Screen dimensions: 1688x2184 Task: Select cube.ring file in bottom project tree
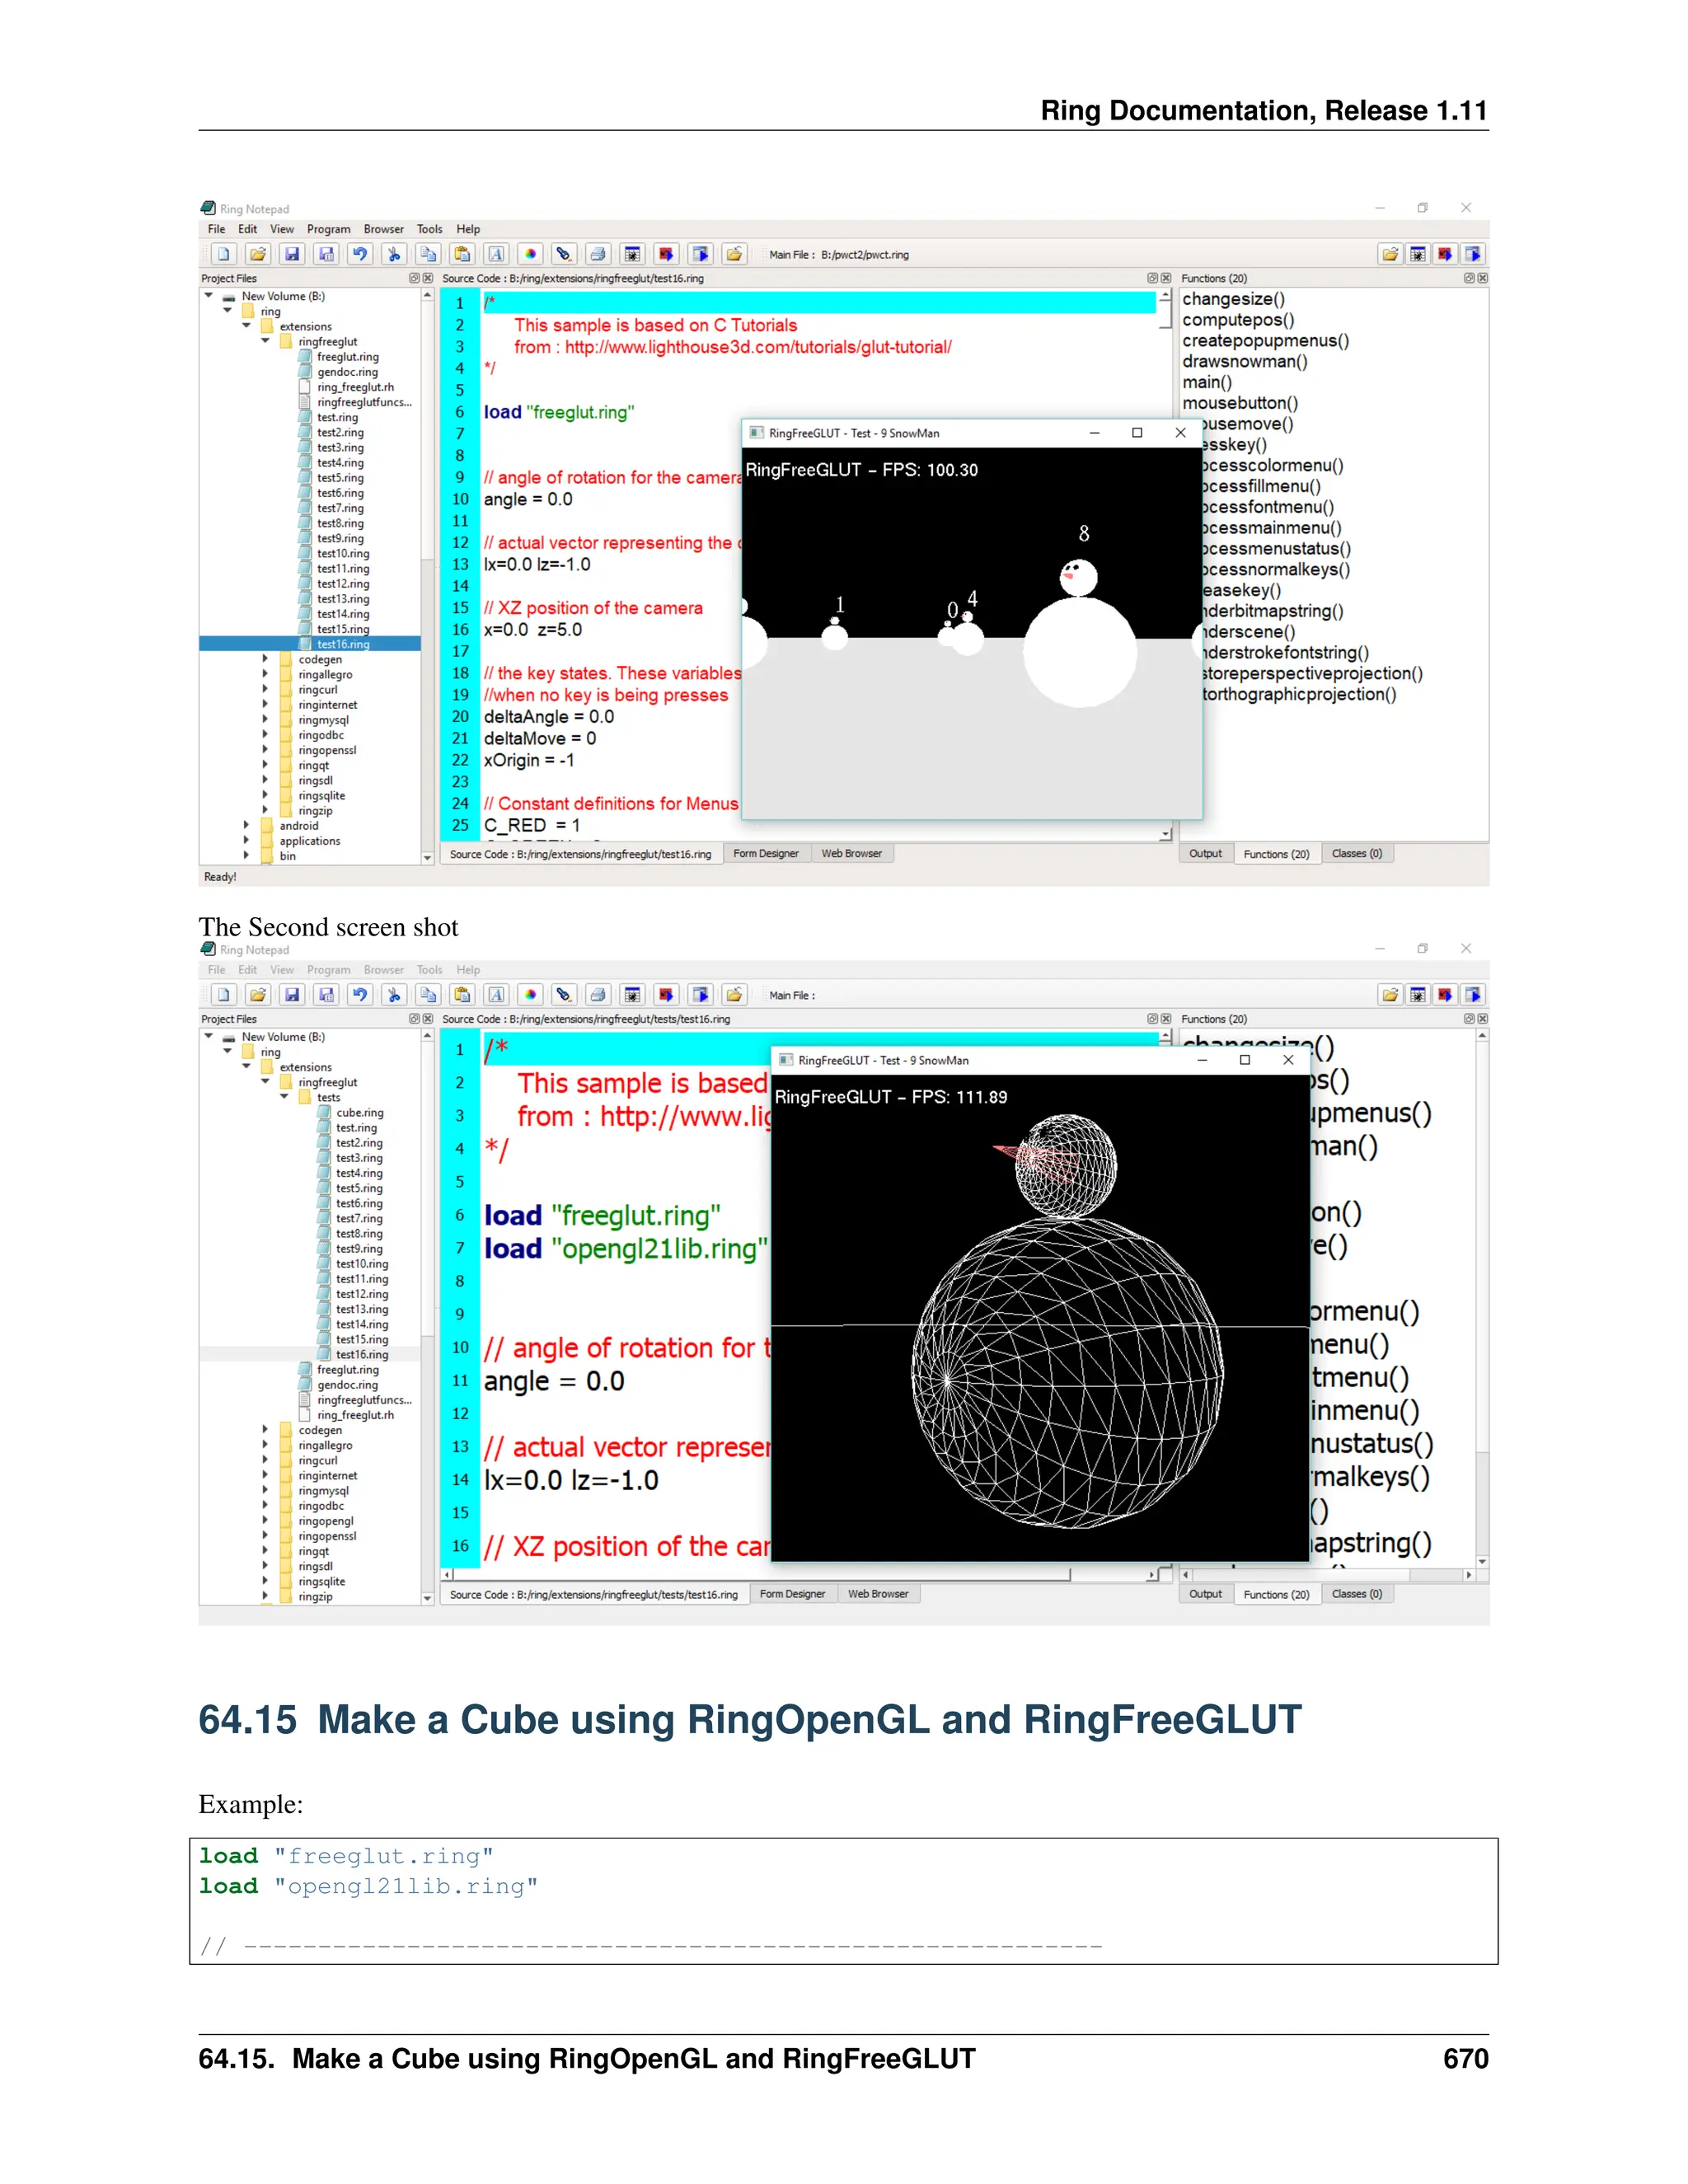[359, 1112]
